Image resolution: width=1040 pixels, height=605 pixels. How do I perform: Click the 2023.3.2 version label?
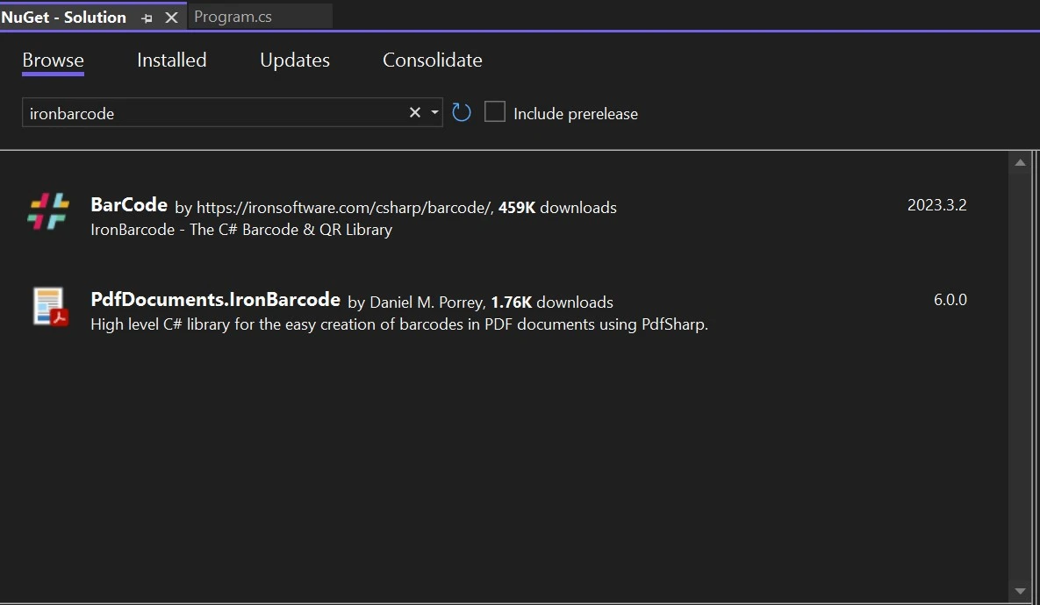click(936, 205)
